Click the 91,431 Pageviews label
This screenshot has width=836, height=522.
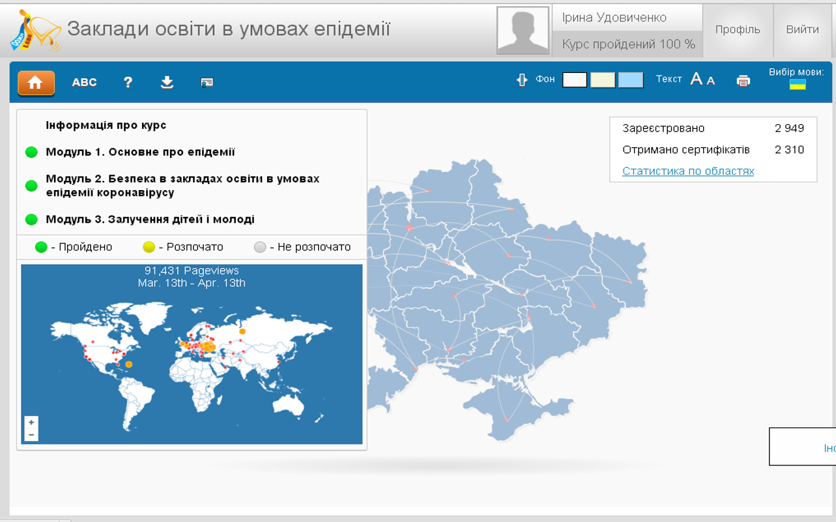(192, 271)
